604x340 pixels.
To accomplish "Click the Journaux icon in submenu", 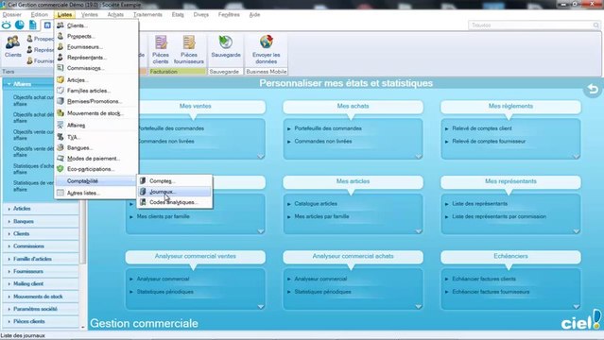I will point(143,192).
